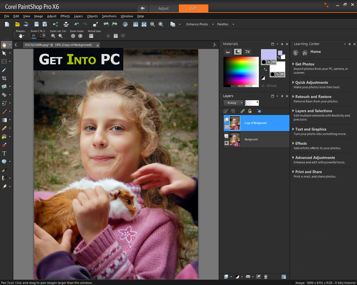Image resolution: width=357 pixels, height=285 pixels.
Task: Select the Dropper tool
Action: coord(4,70)
